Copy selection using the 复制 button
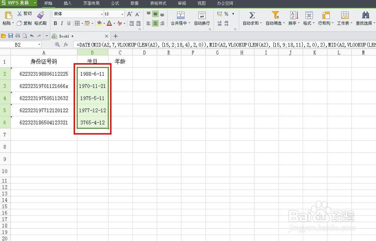The image size is (376, 241). [24, 23]
